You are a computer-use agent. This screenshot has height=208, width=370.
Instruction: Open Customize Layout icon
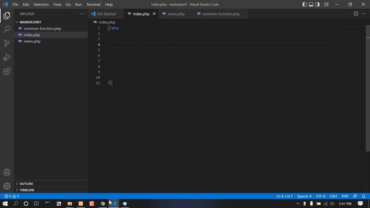326,5
